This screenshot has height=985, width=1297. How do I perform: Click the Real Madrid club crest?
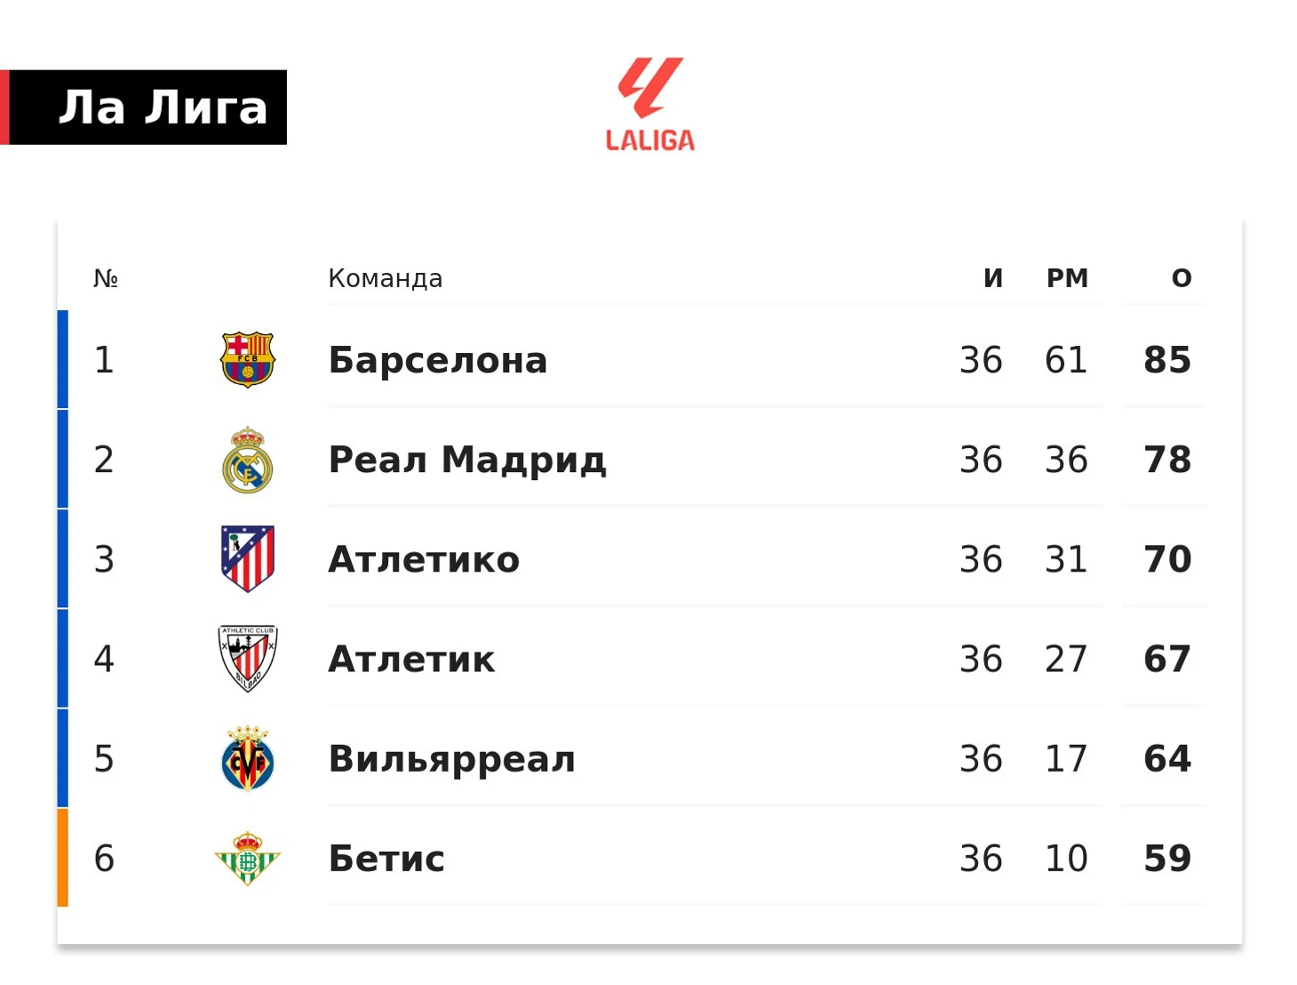coord(248,460)
